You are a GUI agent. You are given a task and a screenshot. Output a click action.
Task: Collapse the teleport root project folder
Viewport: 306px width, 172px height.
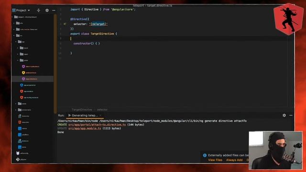coord(12,17)
